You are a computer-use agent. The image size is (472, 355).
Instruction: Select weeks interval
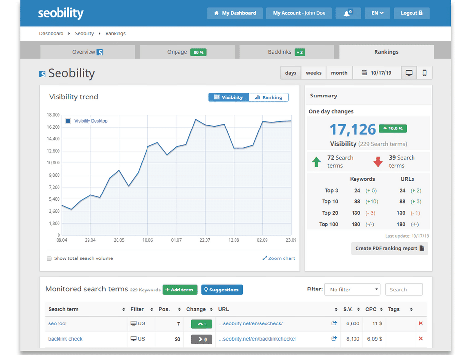[x=314, y=73]
